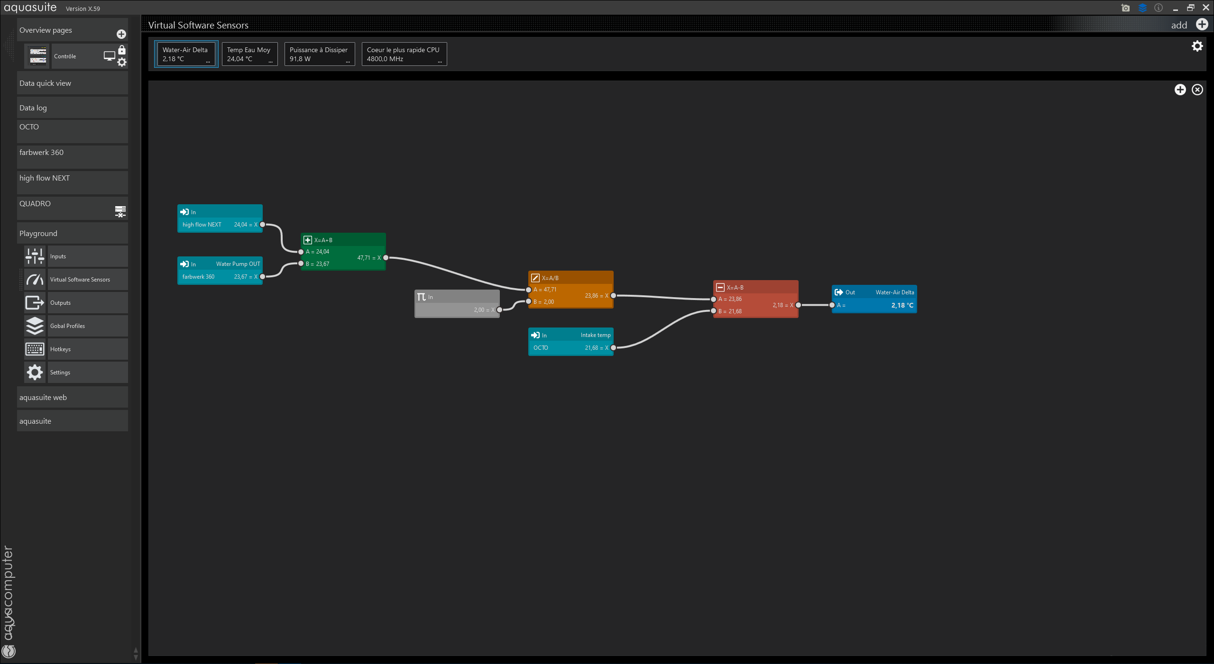Click the Out arrow icon on Water-Air Delta node
This screenshot has width=1214, height=664.
coord(838,292)
